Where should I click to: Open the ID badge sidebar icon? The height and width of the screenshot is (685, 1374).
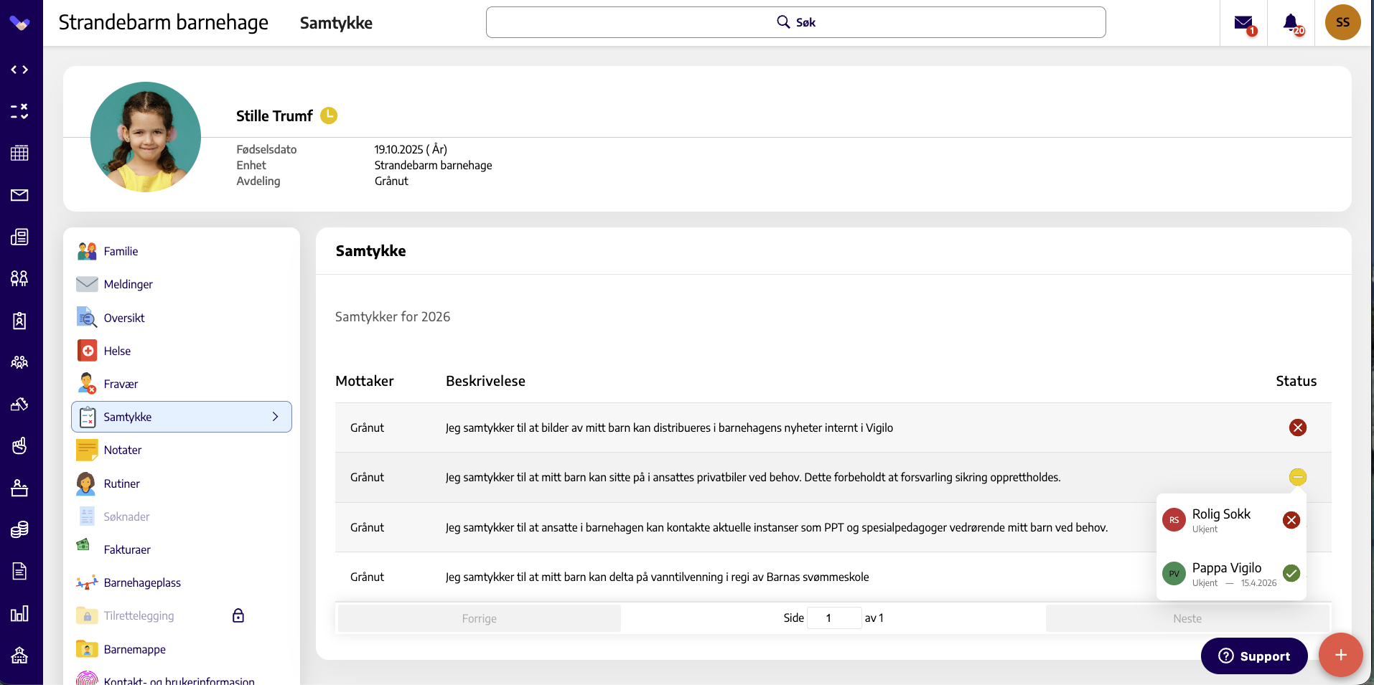19,321
